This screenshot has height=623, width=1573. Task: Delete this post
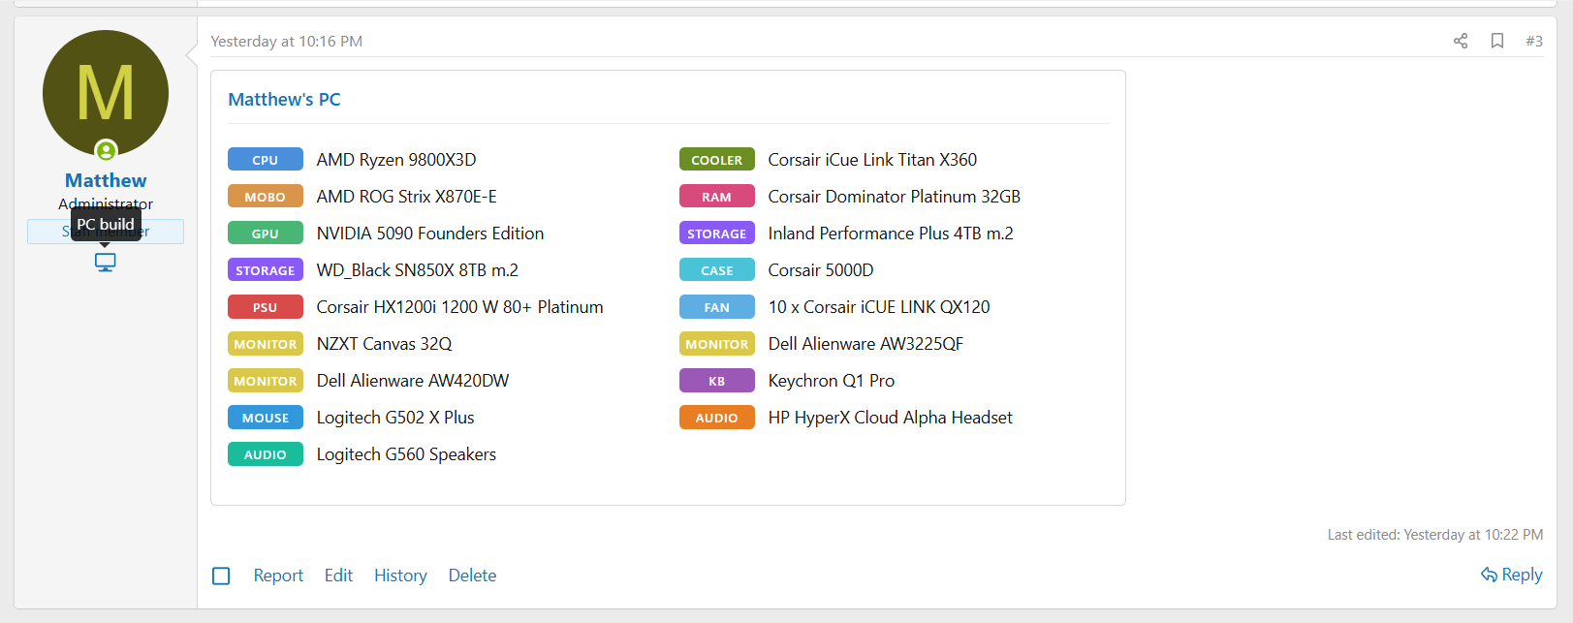pos(472,576)
